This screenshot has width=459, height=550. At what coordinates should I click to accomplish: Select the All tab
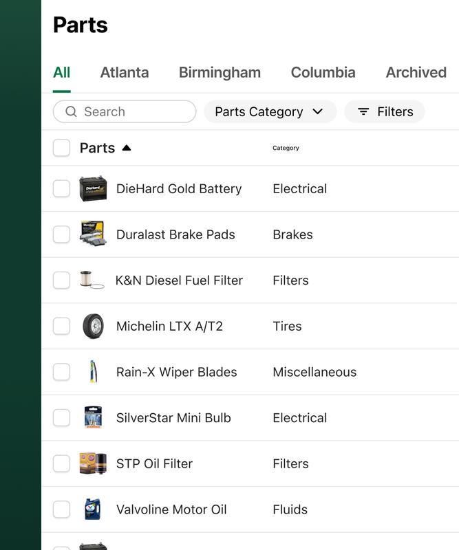point(62,73)
